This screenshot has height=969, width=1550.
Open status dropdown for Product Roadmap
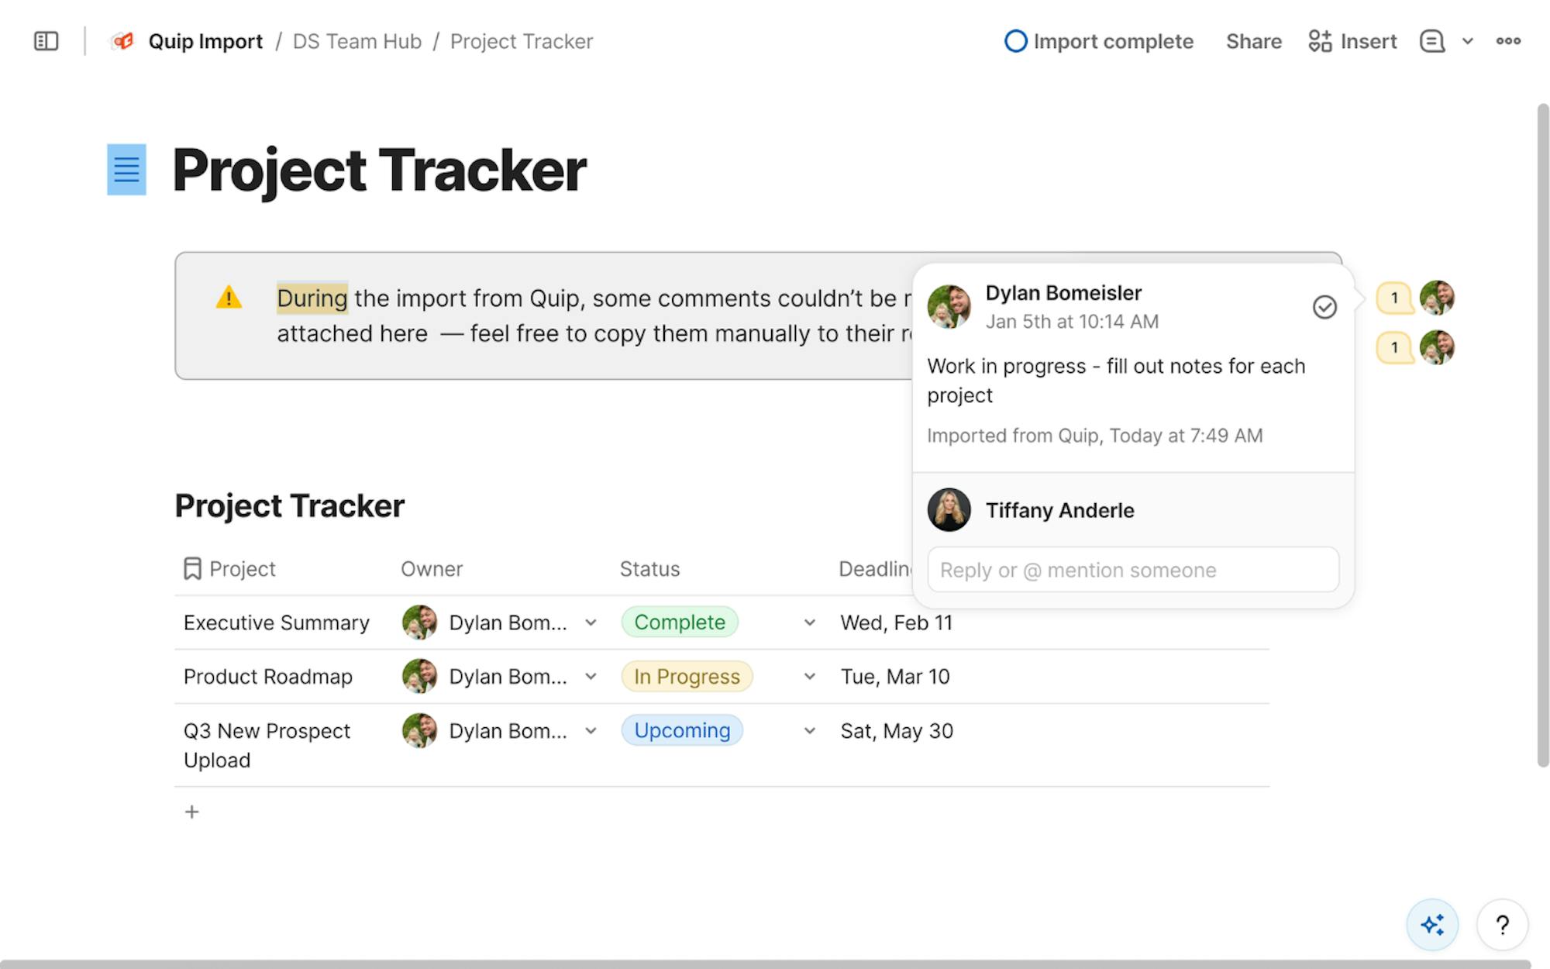809,677
